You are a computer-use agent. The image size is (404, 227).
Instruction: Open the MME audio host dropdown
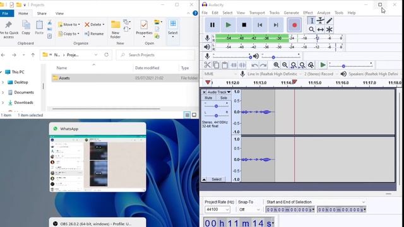point(220,74)
